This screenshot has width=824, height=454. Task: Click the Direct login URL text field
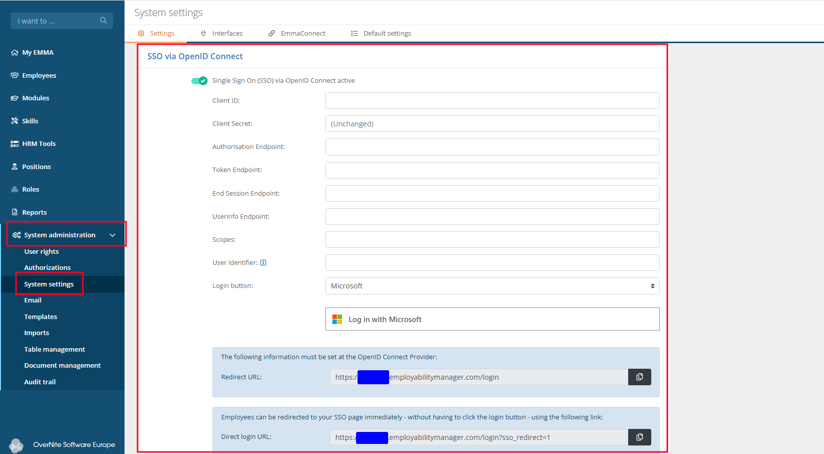click(x=479, y=437)
